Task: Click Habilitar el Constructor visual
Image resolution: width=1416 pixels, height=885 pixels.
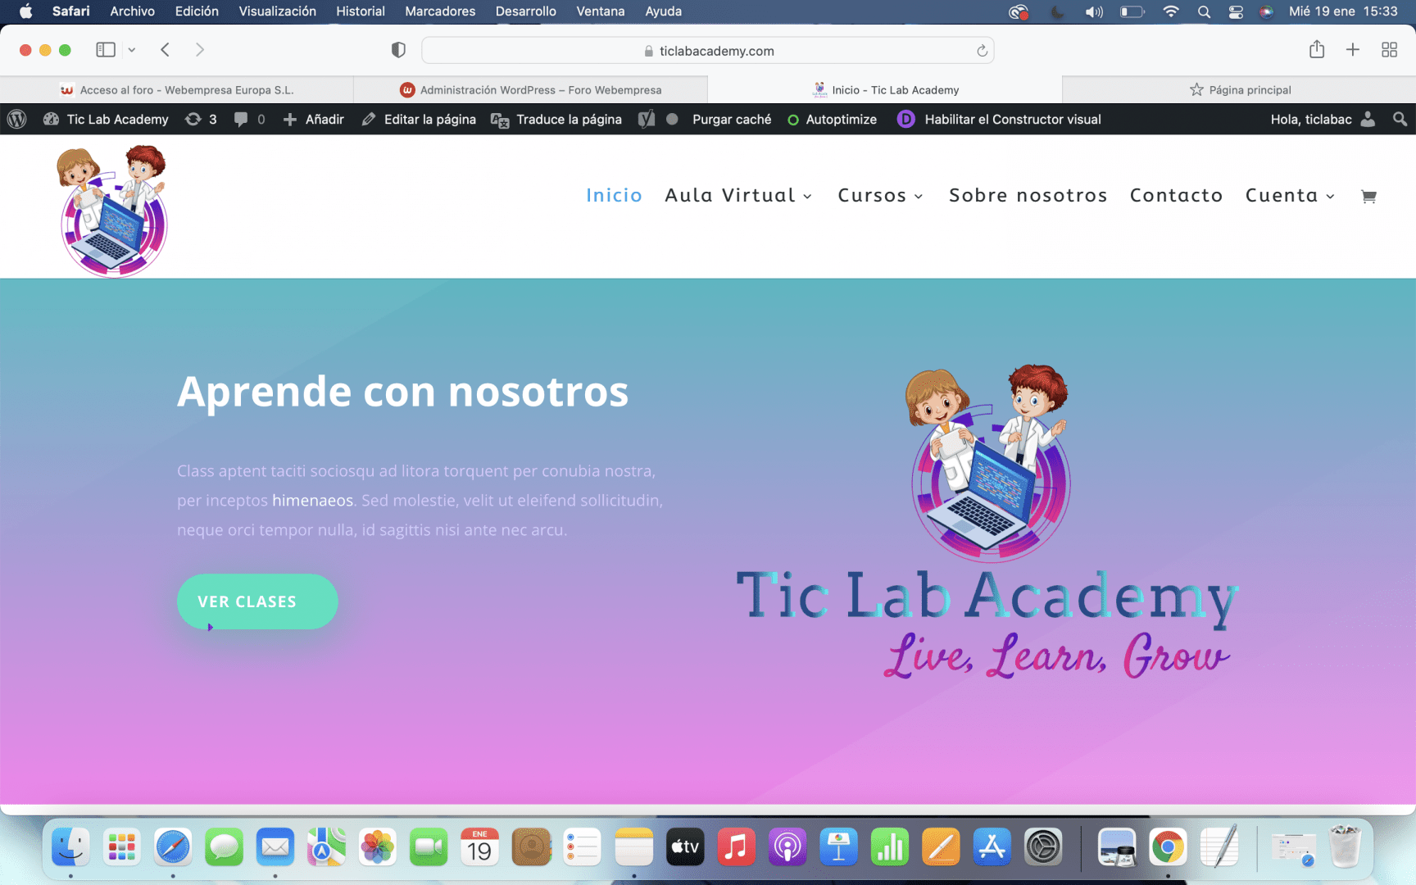Action: [x=999, y=119]
